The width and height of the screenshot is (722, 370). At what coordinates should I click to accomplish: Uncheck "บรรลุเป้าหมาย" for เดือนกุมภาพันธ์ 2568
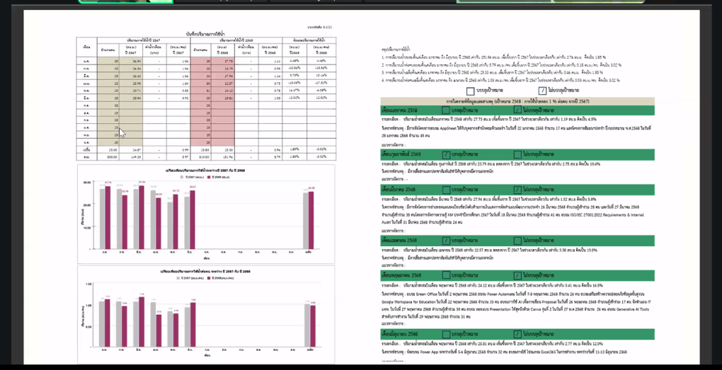447,154
